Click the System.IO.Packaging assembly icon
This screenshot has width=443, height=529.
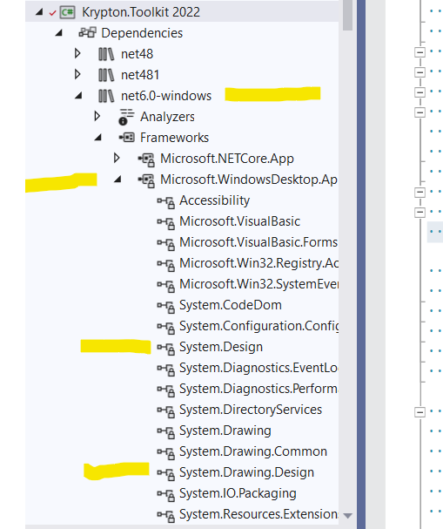(x=166, y=495)
